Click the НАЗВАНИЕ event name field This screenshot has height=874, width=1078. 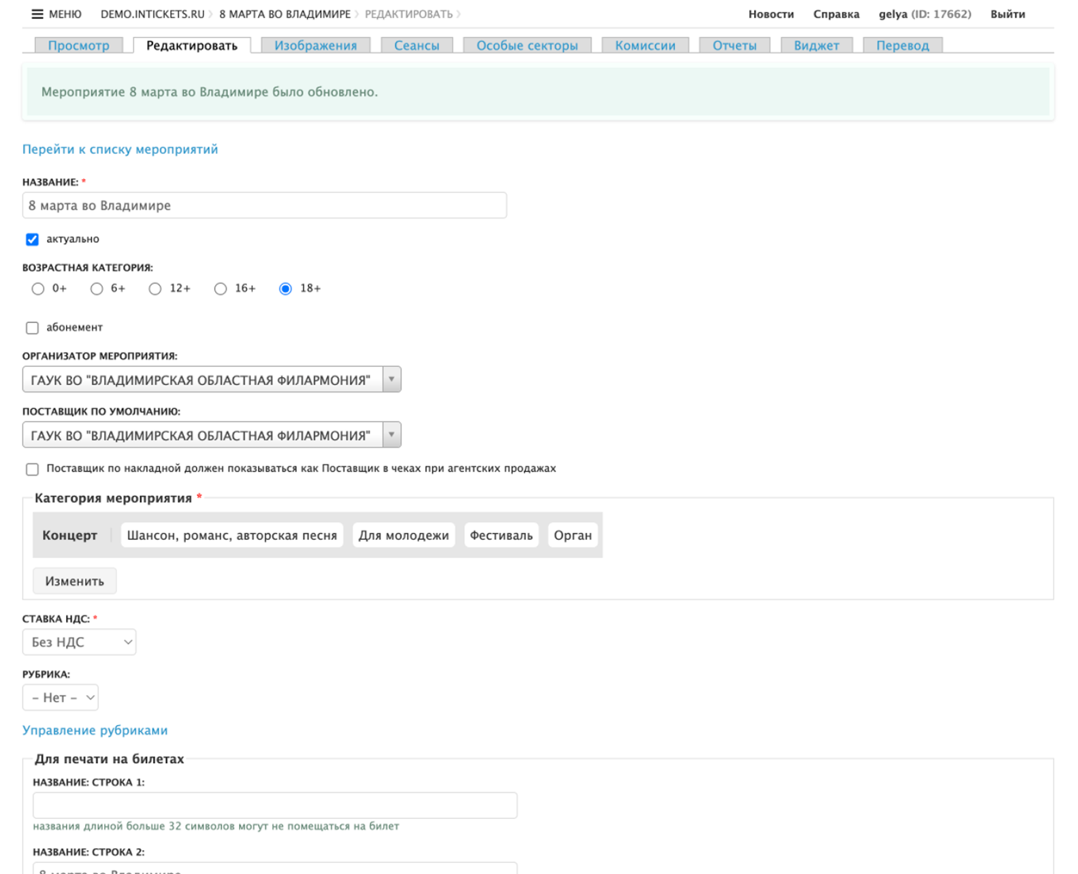coord(264,206)
